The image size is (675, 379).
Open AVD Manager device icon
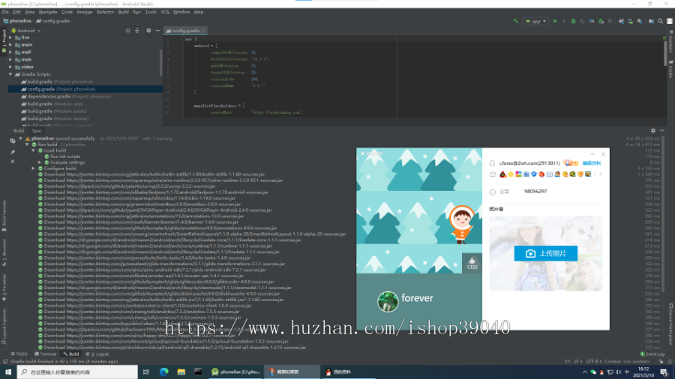point(630,21)
